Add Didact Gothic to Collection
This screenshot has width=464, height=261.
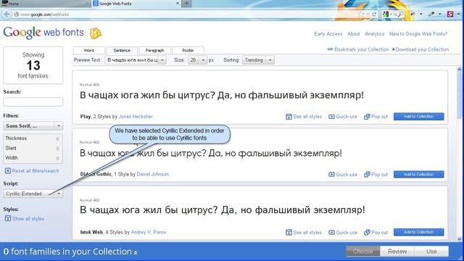419,174
